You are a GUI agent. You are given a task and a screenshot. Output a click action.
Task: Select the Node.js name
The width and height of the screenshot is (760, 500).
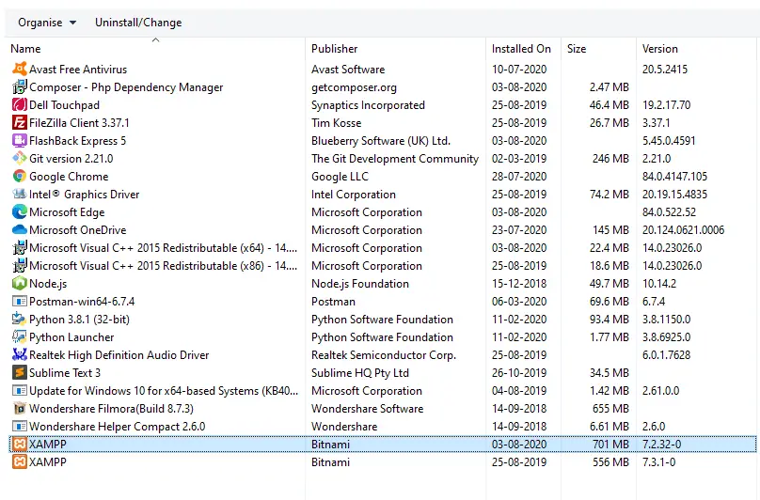click(48, 284)
